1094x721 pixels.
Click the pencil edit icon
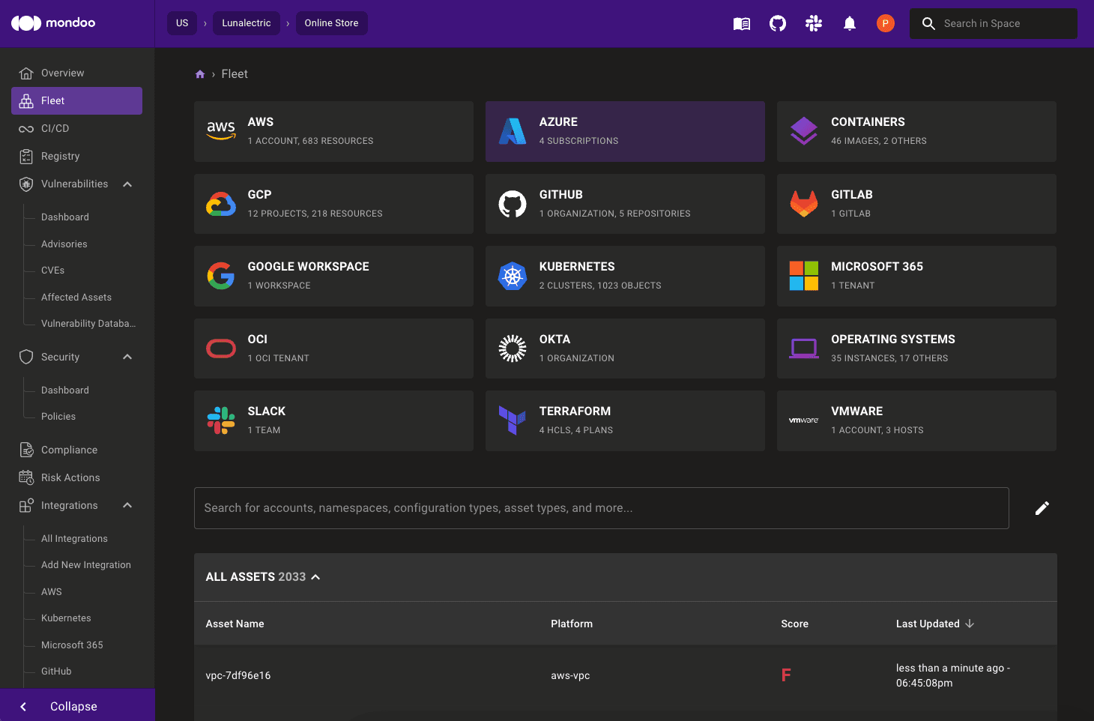pyautogui.click(x=1042, y=508)
